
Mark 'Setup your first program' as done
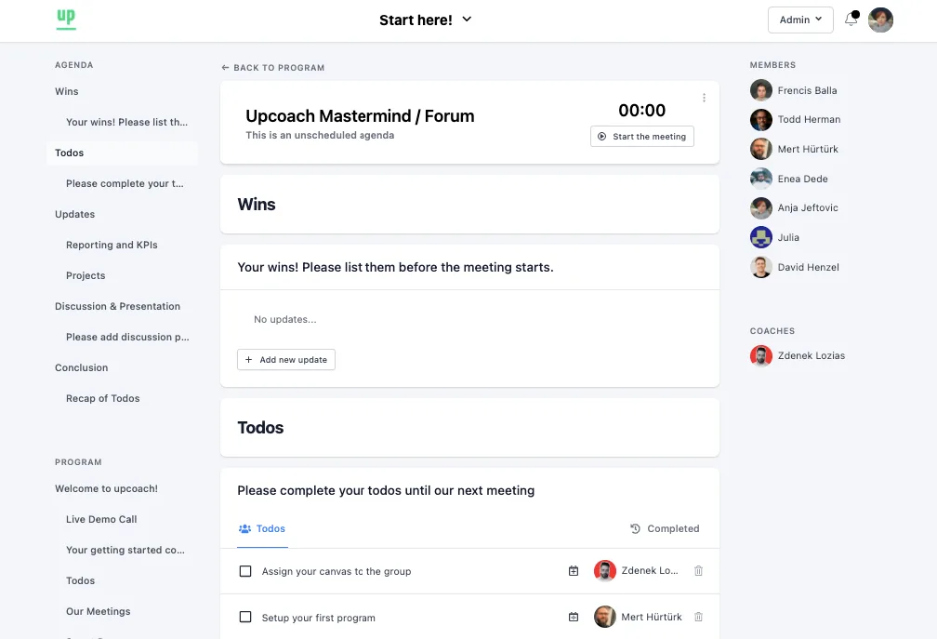[246, 617]
